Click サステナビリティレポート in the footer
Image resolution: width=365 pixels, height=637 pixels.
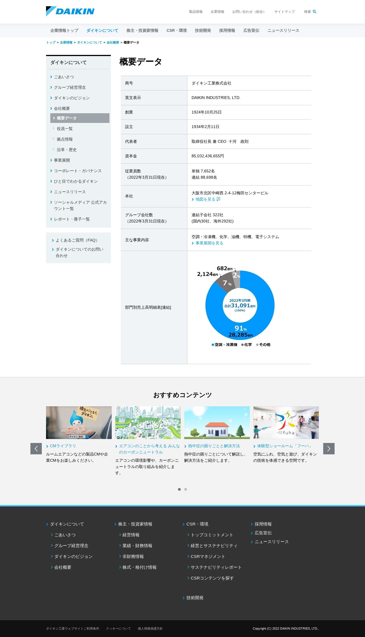click(216, 567)
